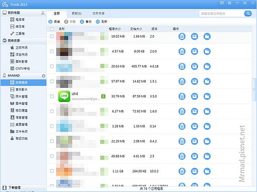The height and width of the screenshot is (192, 257).
Task: Open CNTV专栏 in the sidebar
Action: 23,69
